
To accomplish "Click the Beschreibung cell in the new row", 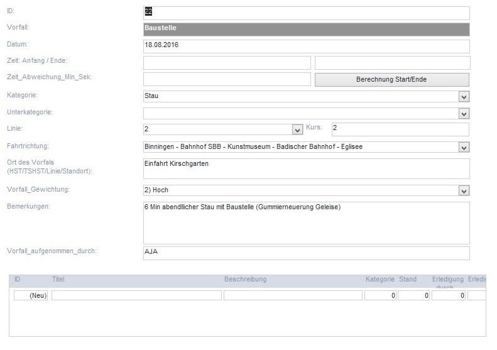I will click(x=293, y=295).
